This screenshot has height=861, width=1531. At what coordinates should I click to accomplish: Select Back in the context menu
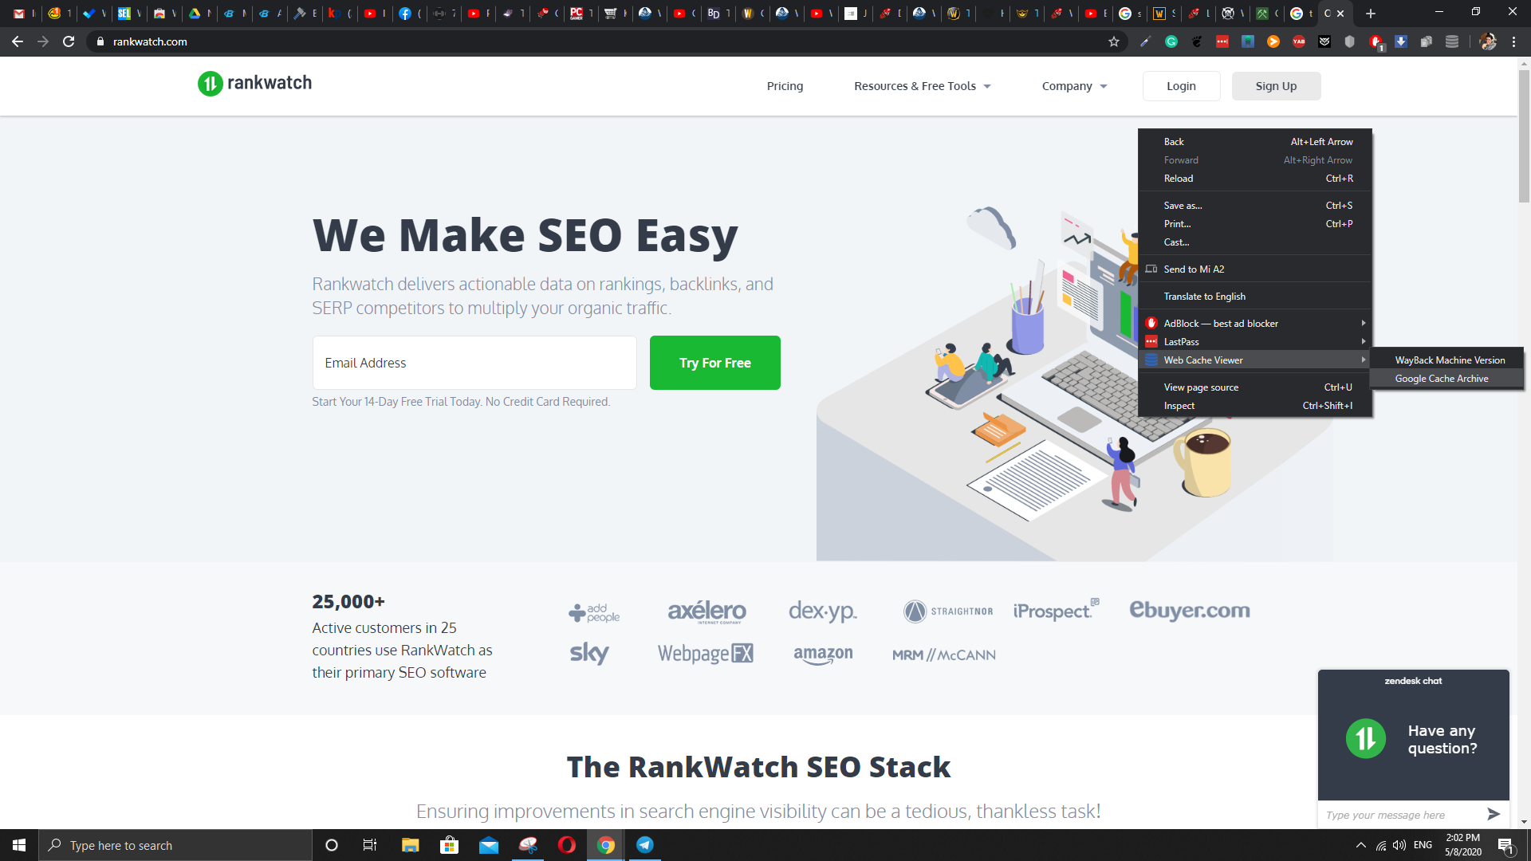pyautogui.click(x=1255, y=142)
